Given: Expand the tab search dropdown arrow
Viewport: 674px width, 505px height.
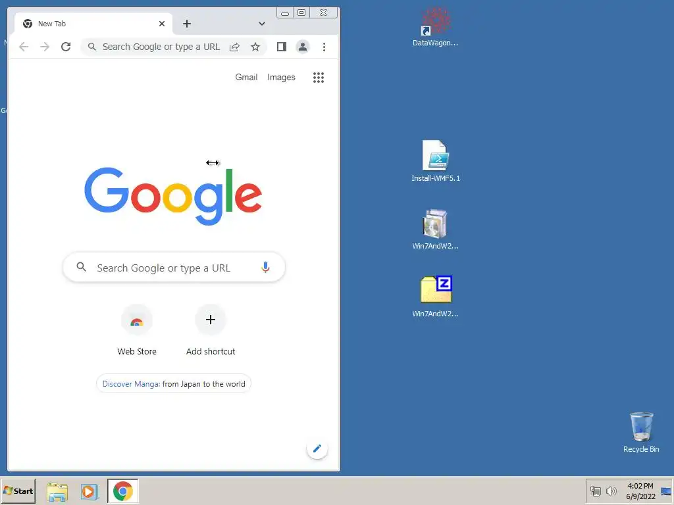Looking at the screenshot, I should click(x=262, y=24).
